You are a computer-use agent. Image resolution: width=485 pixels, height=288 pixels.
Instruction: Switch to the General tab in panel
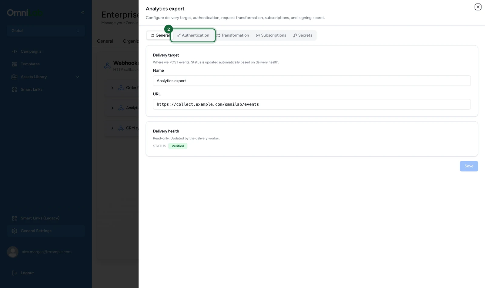(160, 35)
